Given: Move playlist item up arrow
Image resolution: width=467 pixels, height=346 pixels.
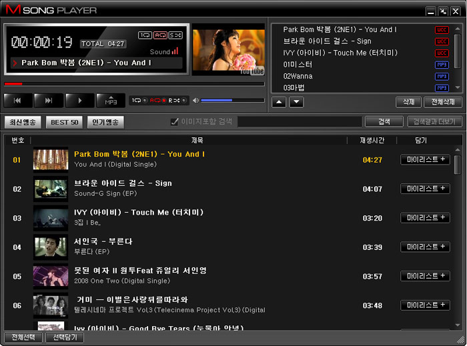Looking at the screenshot, I should 279,102.
